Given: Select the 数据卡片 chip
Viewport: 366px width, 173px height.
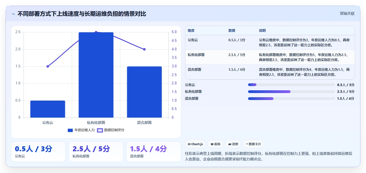Looking at the screenshot, I should coord(253,144).
